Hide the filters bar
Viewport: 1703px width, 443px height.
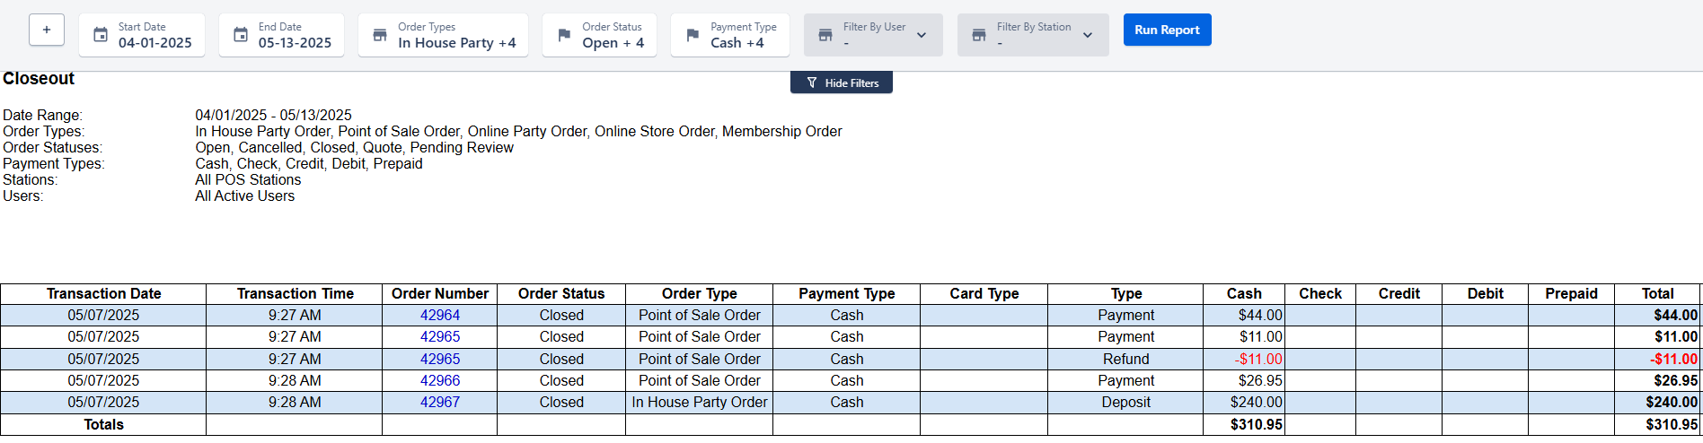pos(842,83)
